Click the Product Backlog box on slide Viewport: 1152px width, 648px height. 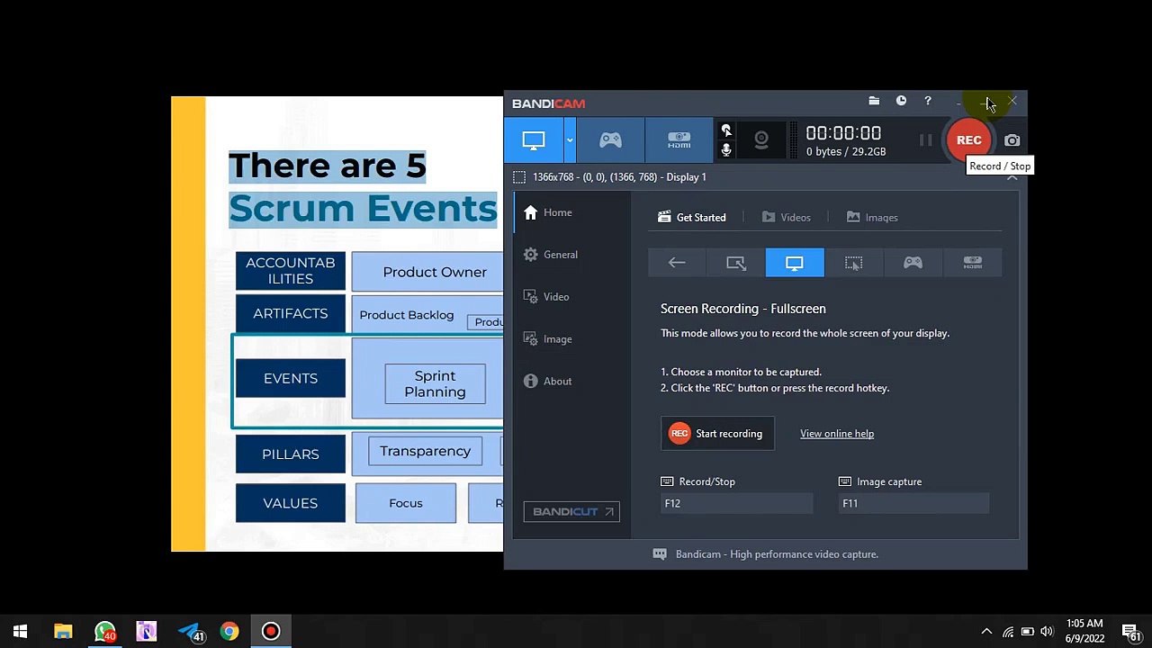tap(407, 315)
